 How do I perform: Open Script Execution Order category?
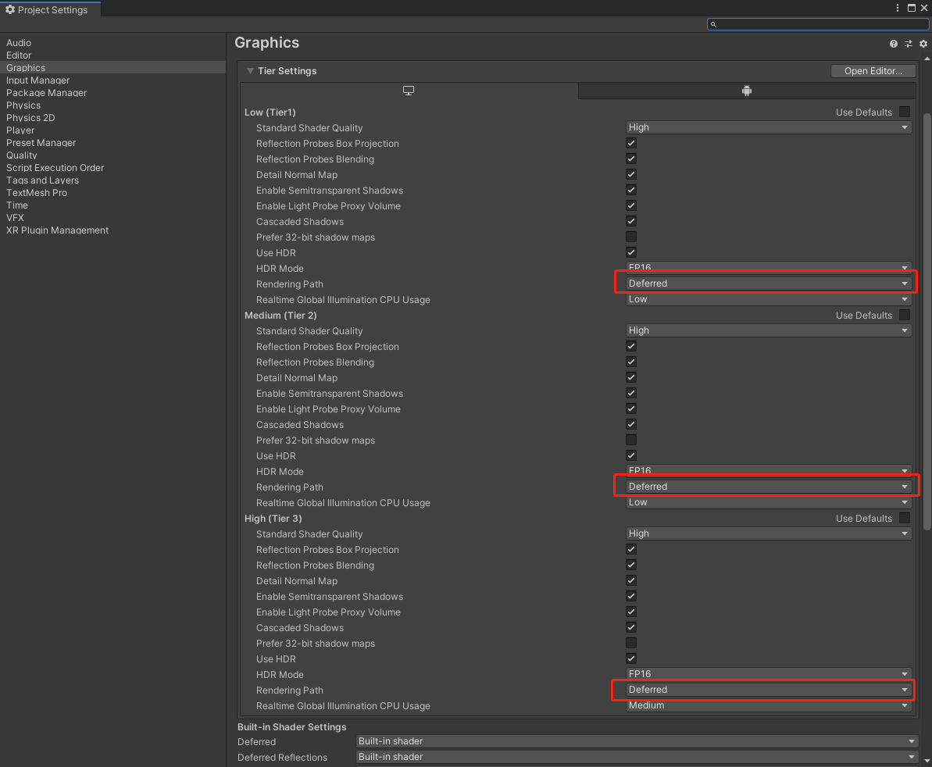(x=55, y=168)
